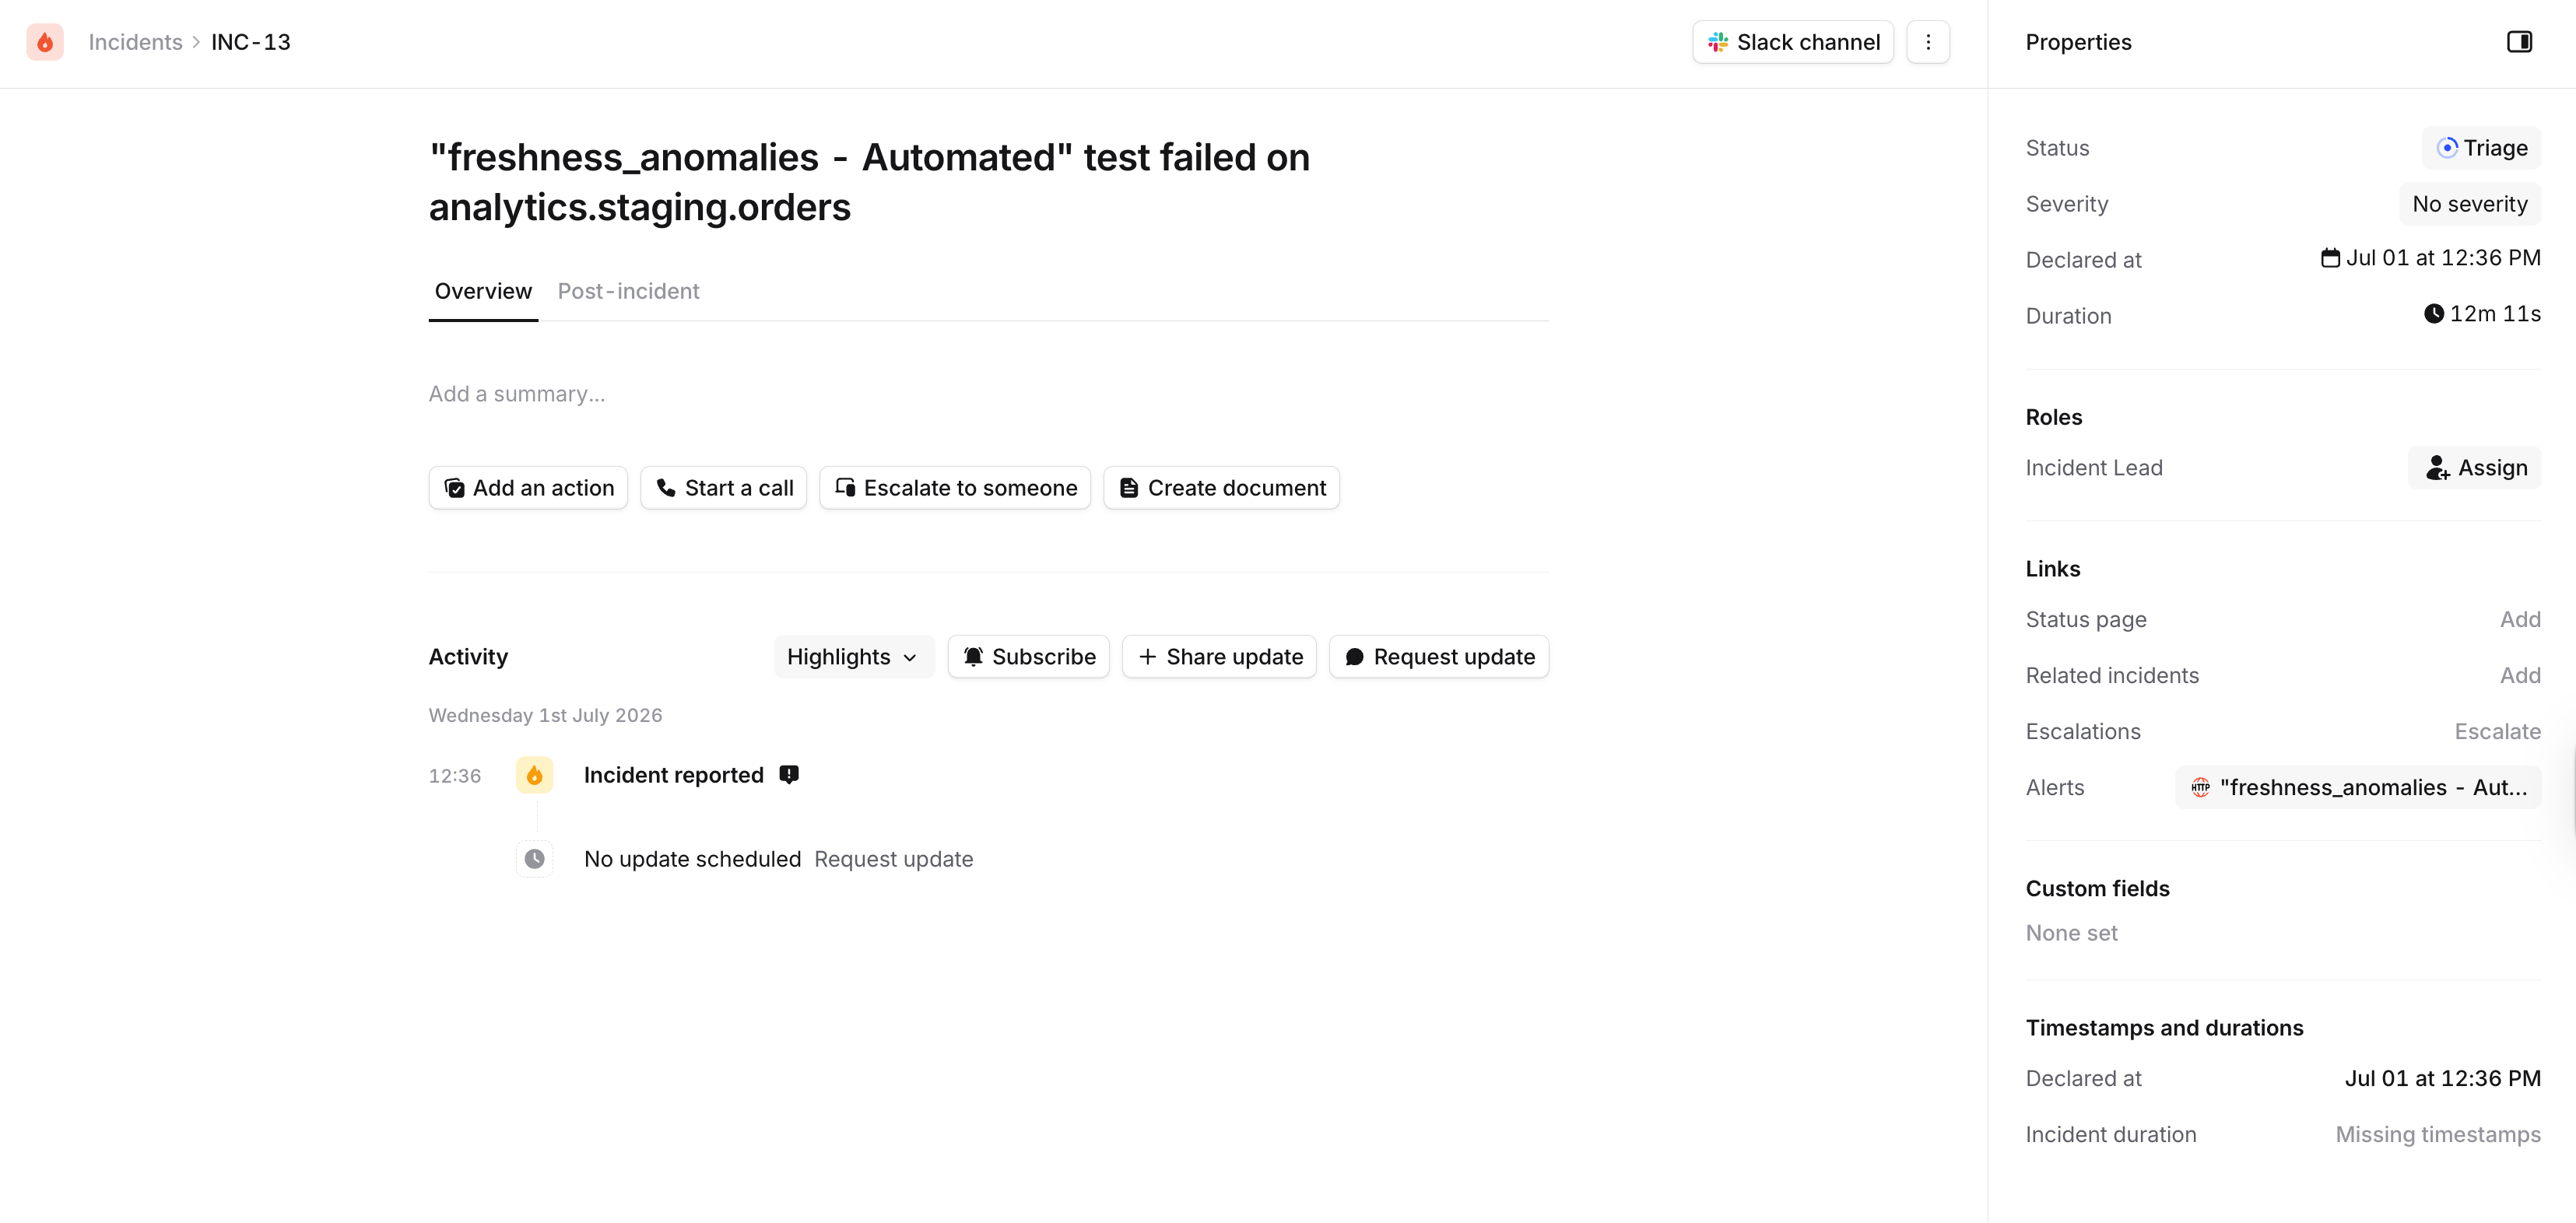This screenshot has height=1223, width=2576.
Task: Click the escalate icon on Escalate to someone
Action: point(845,488)
